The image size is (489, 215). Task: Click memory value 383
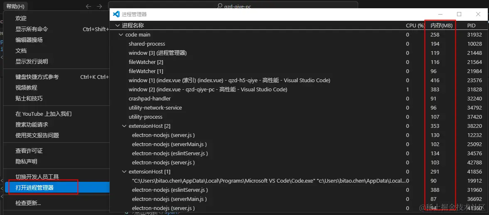coord(435,89)
